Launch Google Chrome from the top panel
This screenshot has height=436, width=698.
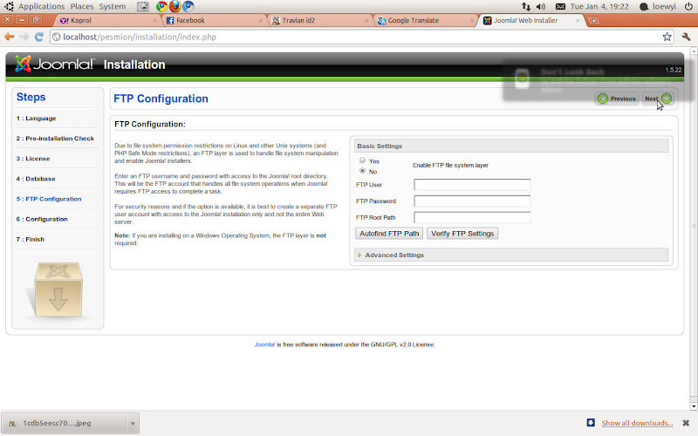click(162, 6)
